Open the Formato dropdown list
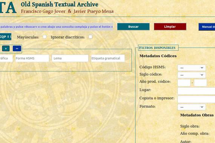 pos(192,107)
